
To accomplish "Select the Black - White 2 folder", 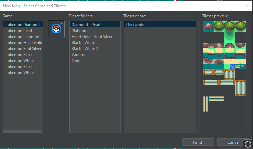I will (x=85, y=49).
